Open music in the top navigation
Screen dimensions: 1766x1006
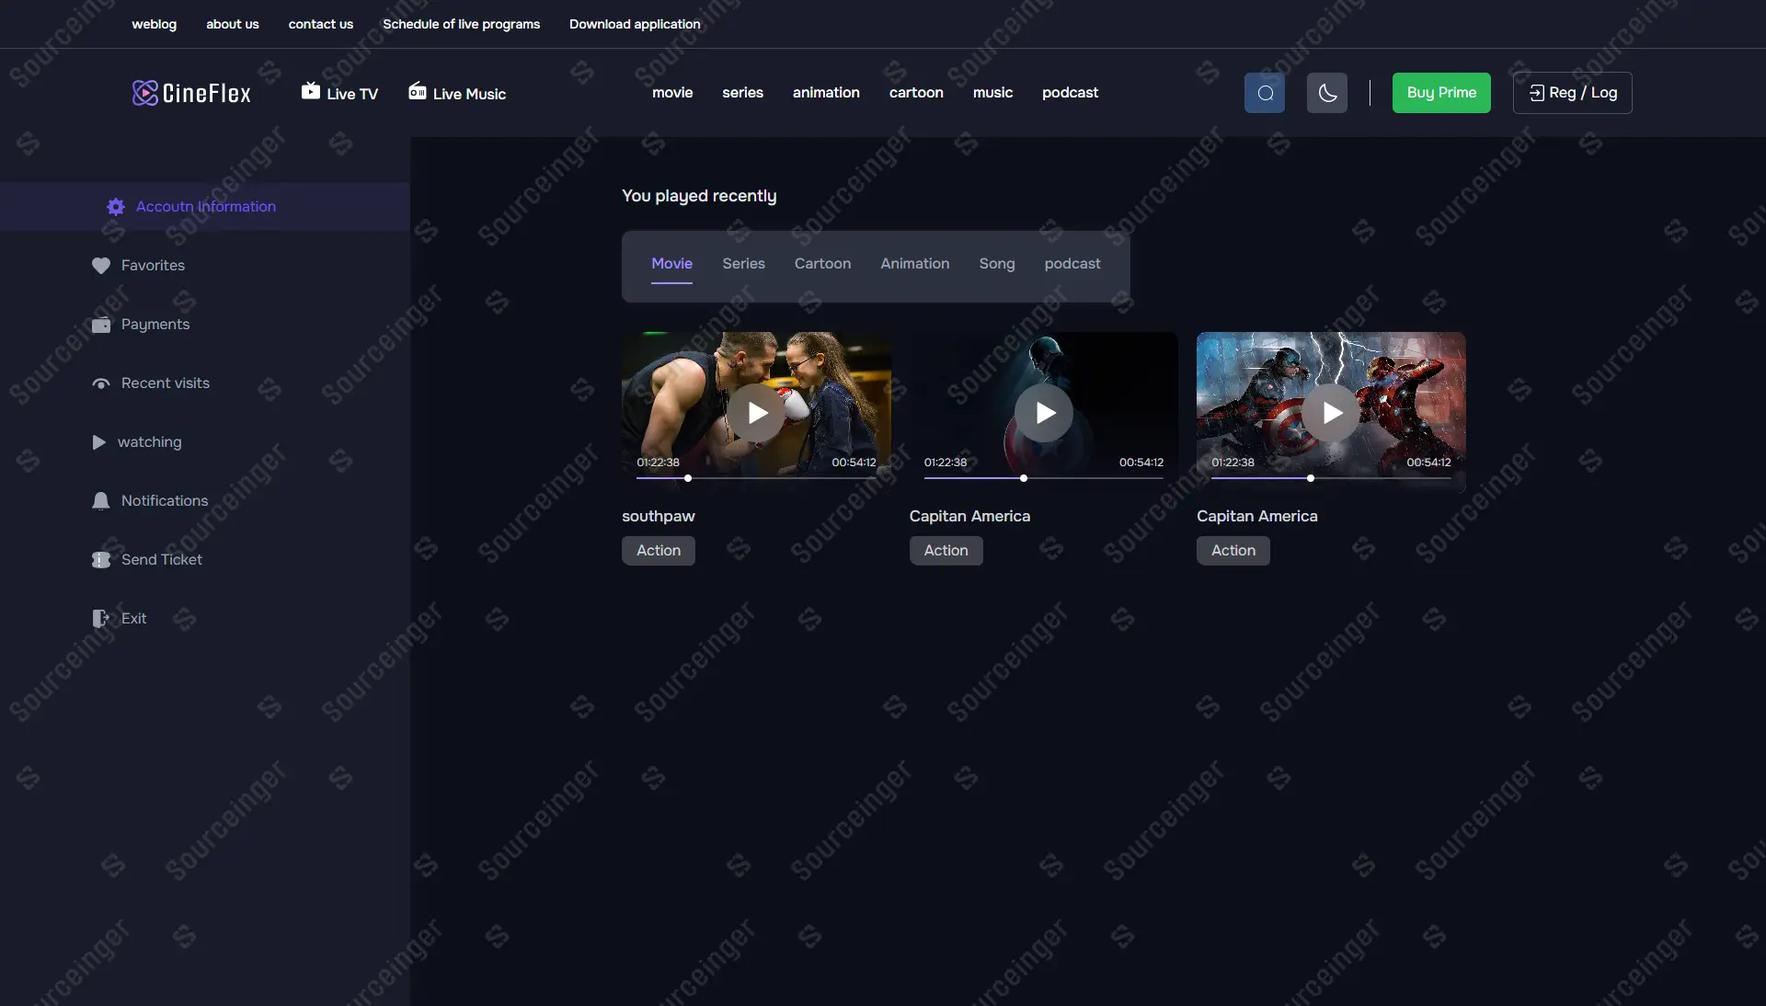992,93
